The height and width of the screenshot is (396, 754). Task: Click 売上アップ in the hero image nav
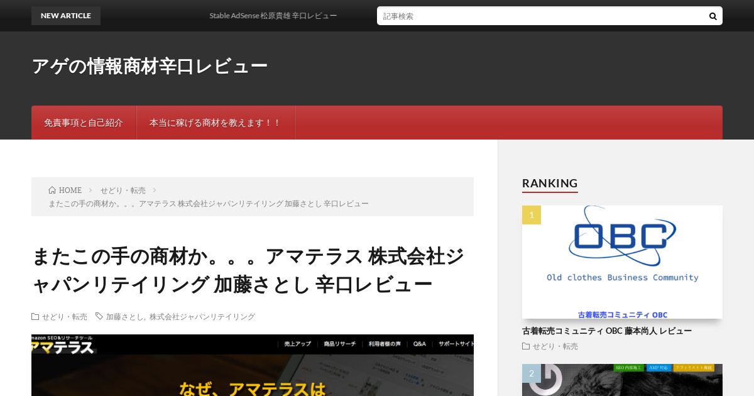(x=298, y=344)
